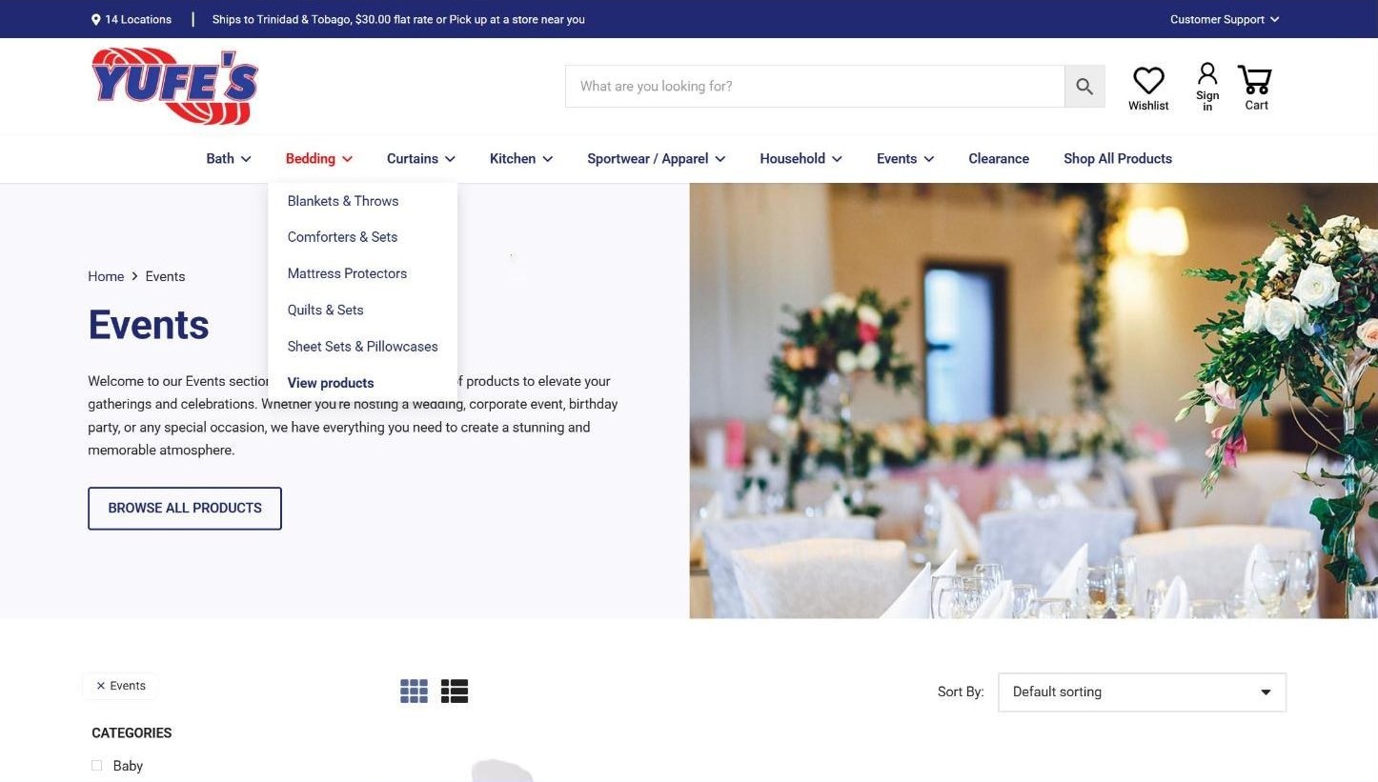1378x782 pixels.
Task: Click the Events breadcrumb
Action: click(165, 276)
